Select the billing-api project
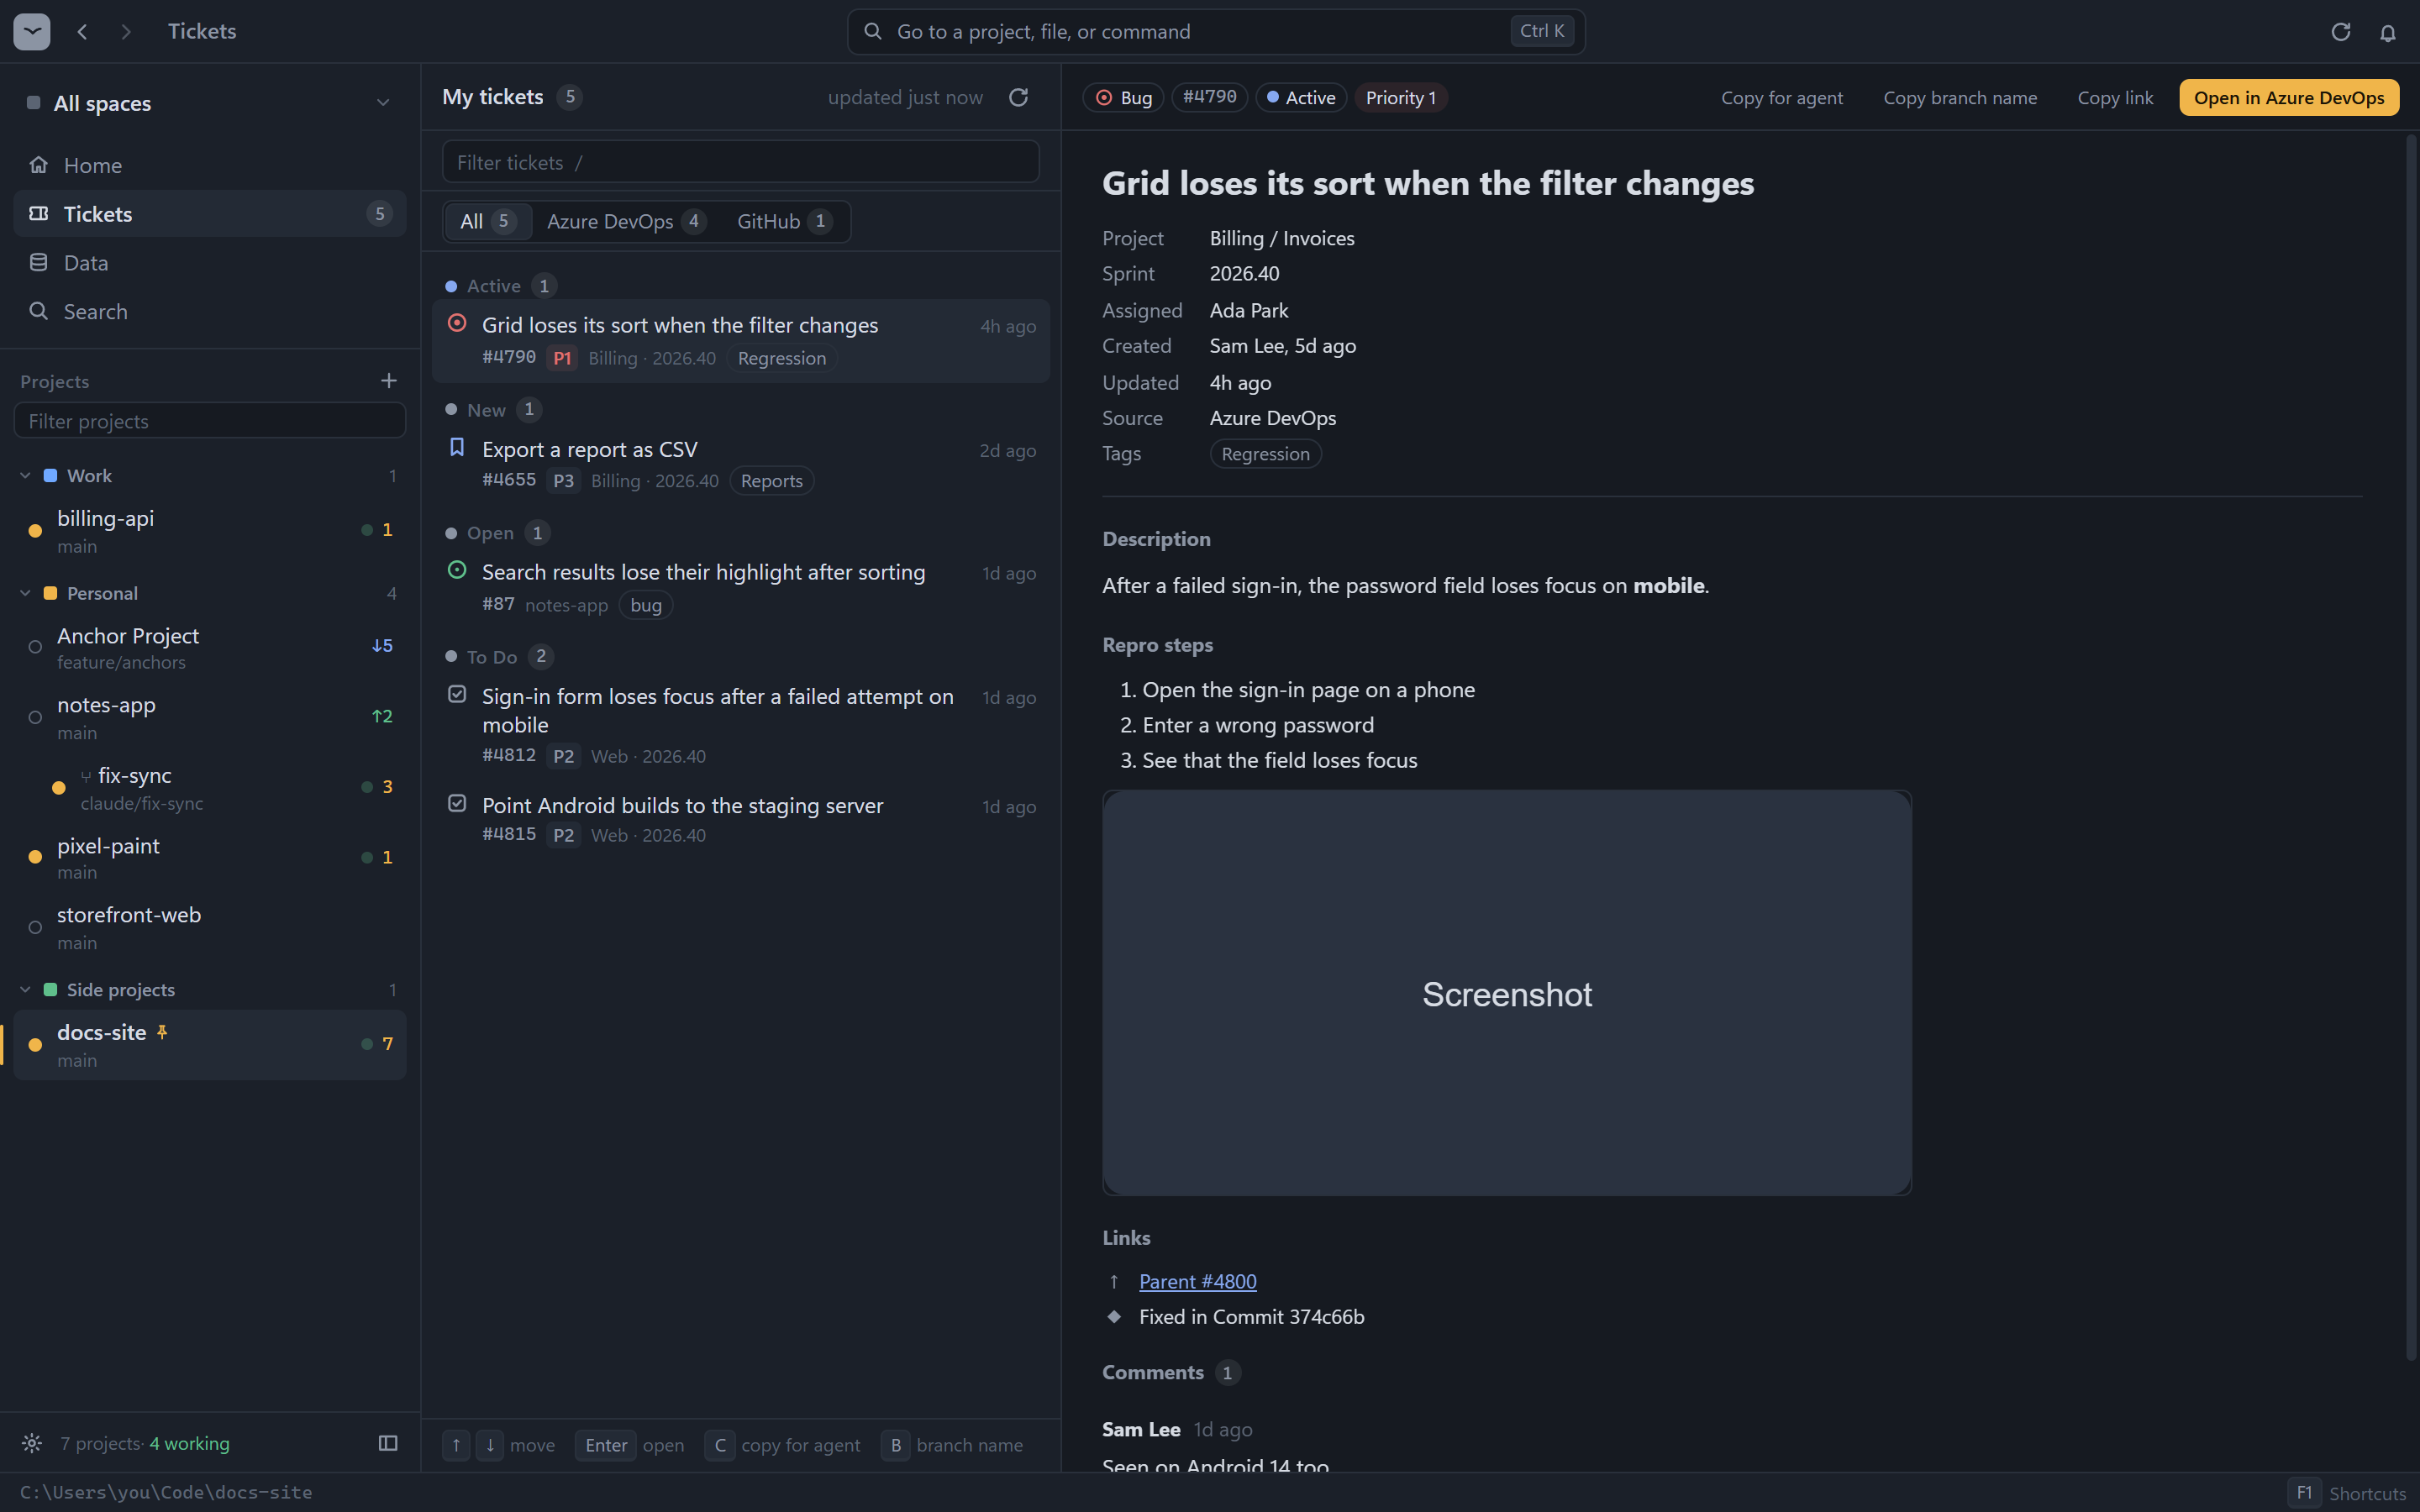 [210, 530]
